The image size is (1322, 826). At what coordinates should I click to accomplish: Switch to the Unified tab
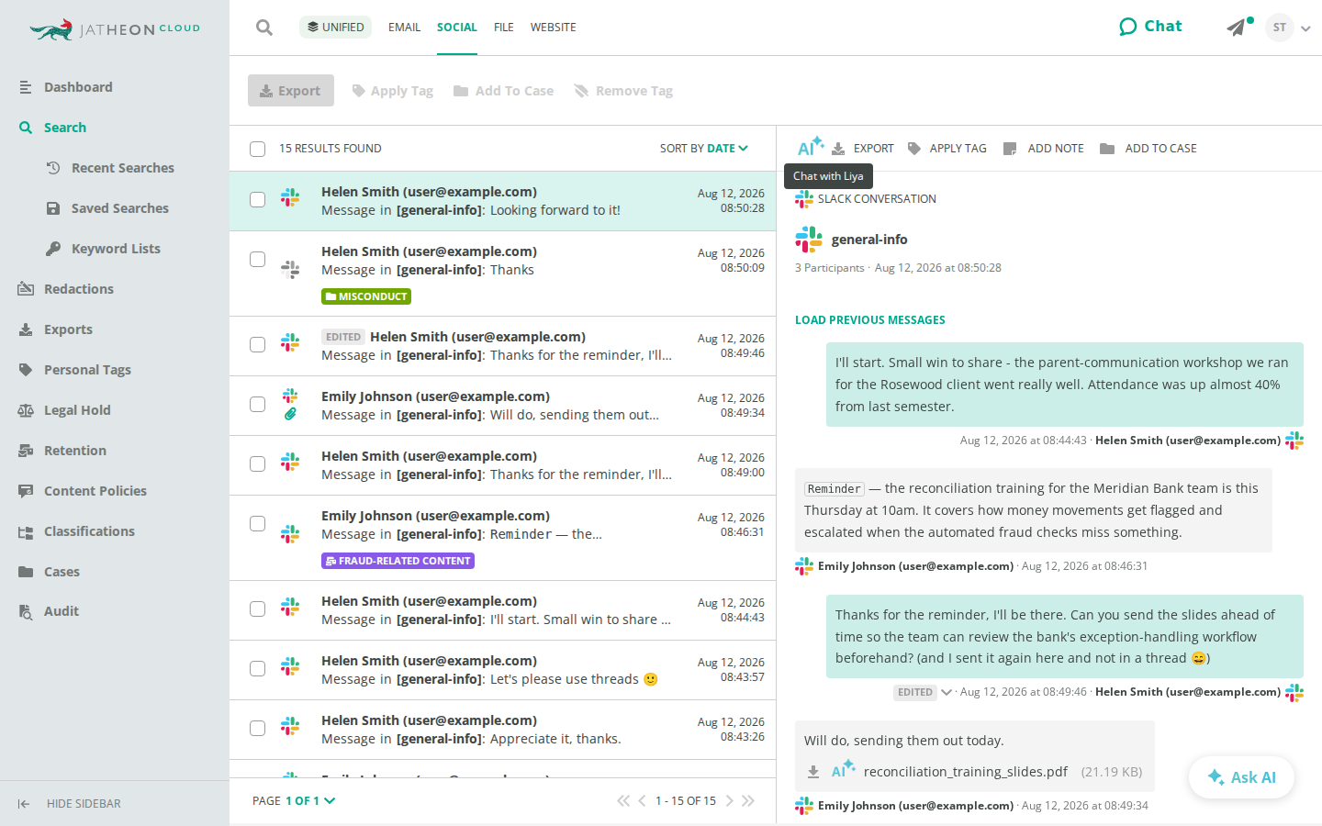(335, 28)
